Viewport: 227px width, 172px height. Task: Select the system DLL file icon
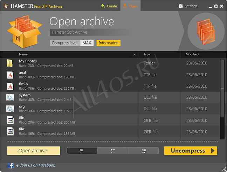[x=10, y=97]
